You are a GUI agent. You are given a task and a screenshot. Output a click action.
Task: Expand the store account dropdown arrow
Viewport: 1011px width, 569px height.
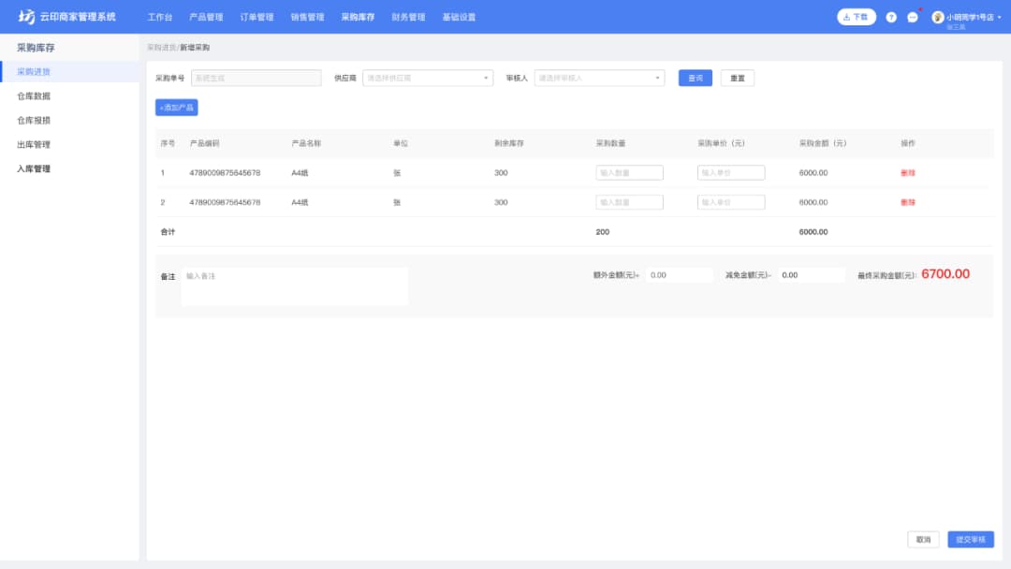(x=999, y=17)
